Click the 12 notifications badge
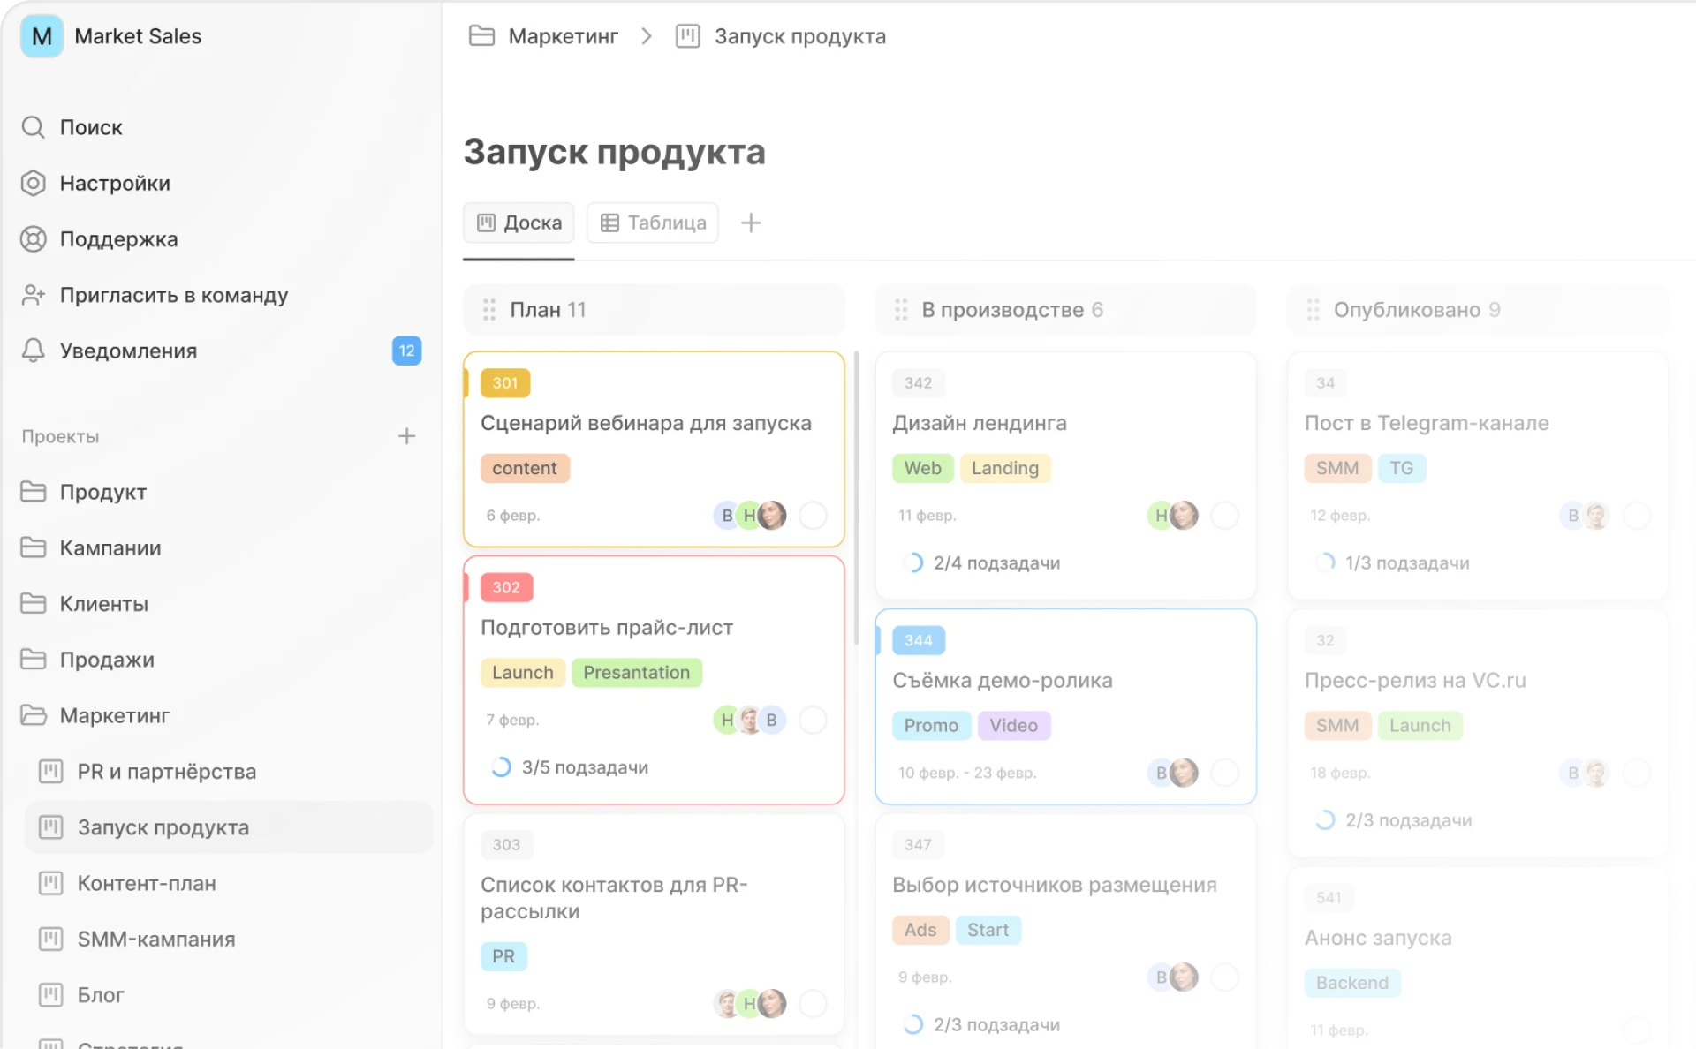 (x=406, y=351)
